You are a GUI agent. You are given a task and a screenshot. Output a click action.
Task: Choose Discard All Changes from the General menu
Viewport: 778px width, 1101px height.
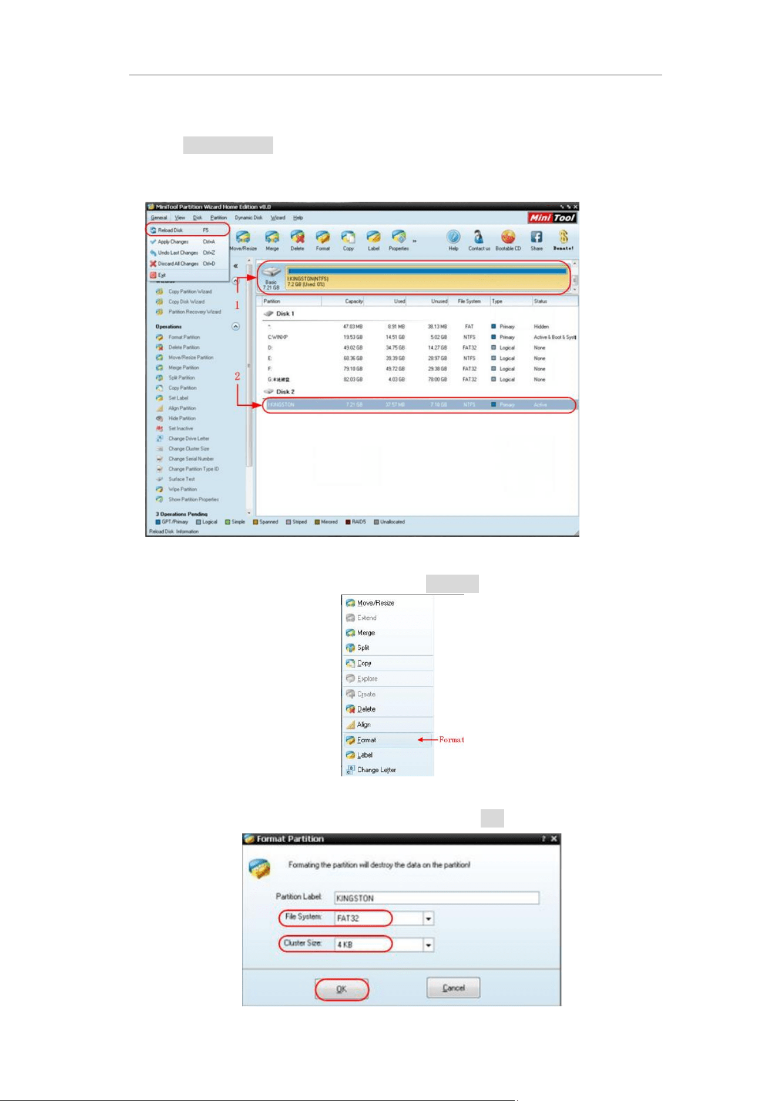187,264
